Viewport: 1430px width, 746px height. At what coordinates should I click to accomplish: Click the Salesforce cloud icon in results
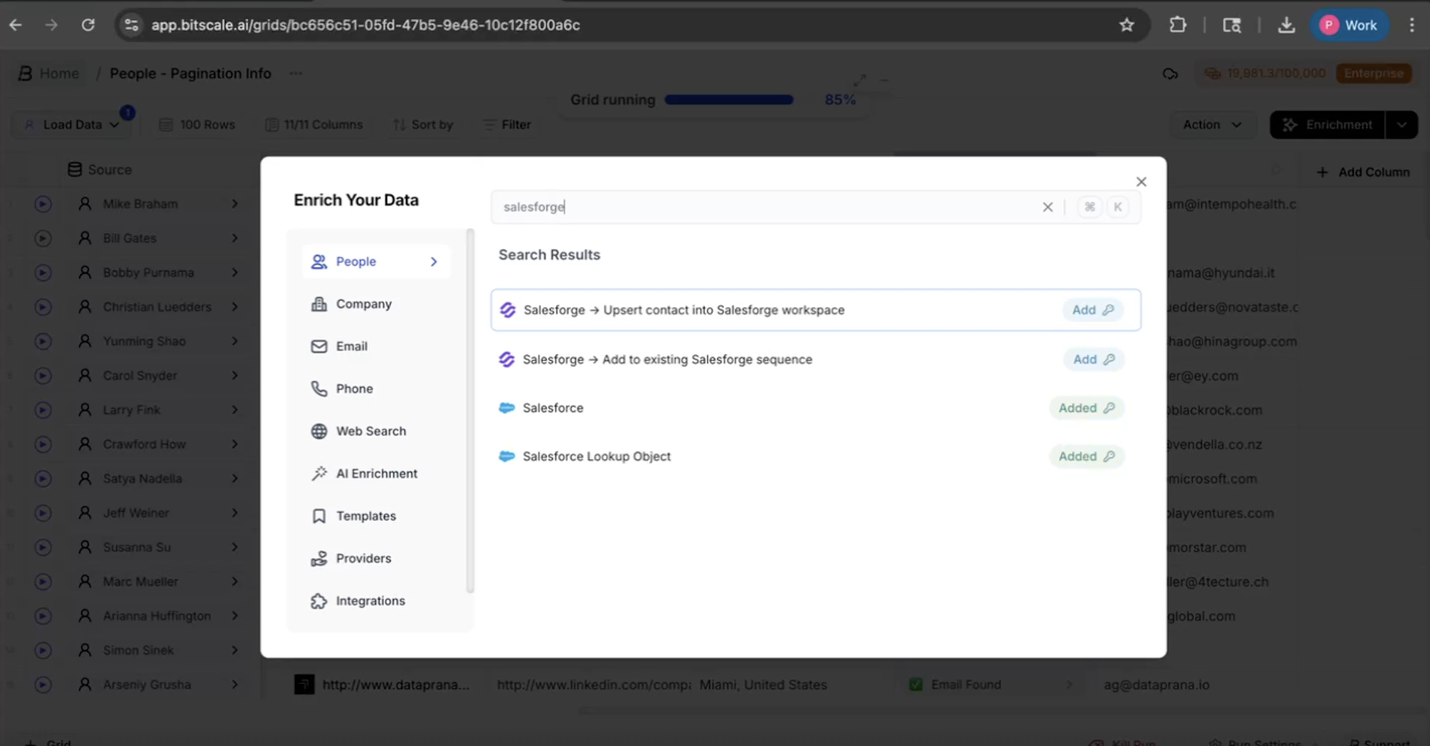point(506,408)
